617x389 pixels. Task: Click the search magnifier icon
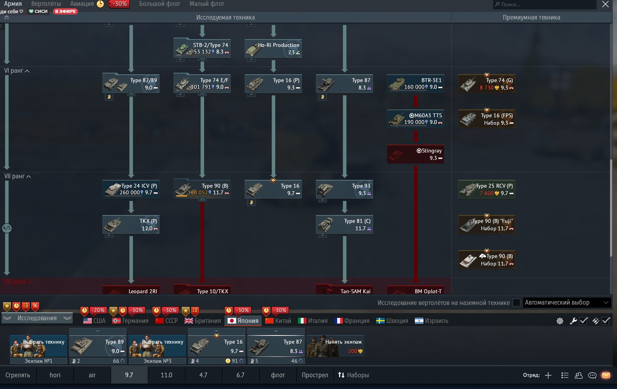[x=497, y=4]
